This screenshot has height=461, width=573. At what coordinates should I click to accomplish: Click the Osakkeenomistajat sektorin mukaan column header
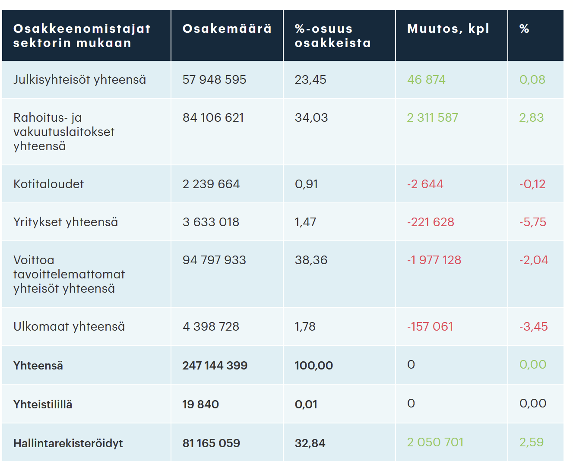tap(82, 36)
